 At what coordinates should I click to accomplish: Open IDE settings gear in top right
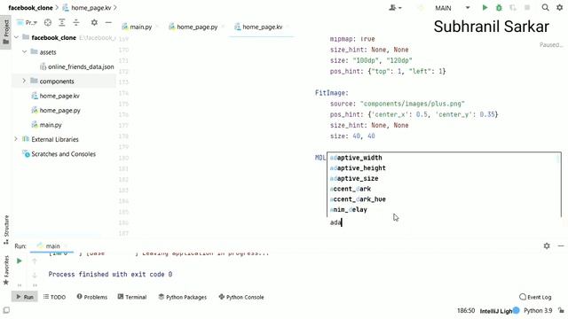(560, 8)
